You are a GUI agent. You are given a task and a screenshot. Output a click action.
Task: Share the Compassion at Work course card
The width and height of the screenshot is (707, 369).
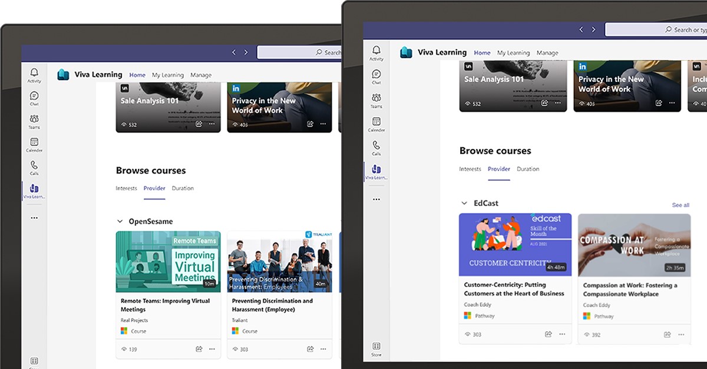pos(668,334)
